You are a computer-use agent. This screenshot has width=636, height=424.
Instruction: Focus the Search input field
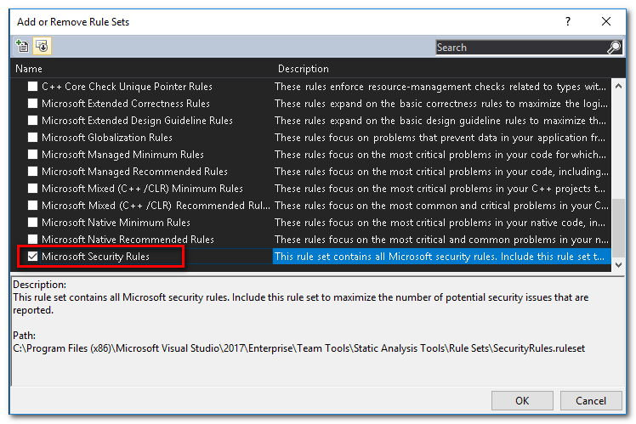point(520,48)
